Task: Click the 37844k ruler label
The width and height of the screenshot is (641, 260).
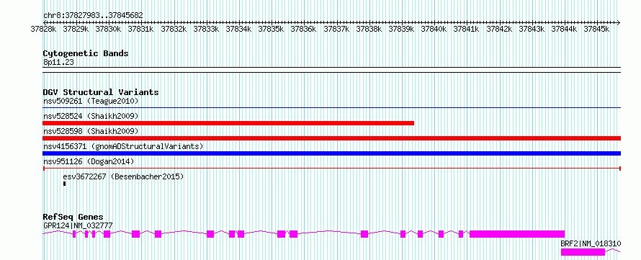Action: click(564, 29)
